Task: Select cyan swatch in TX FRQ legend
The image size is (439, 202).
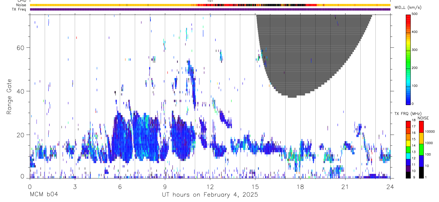Action: [408, 156]
